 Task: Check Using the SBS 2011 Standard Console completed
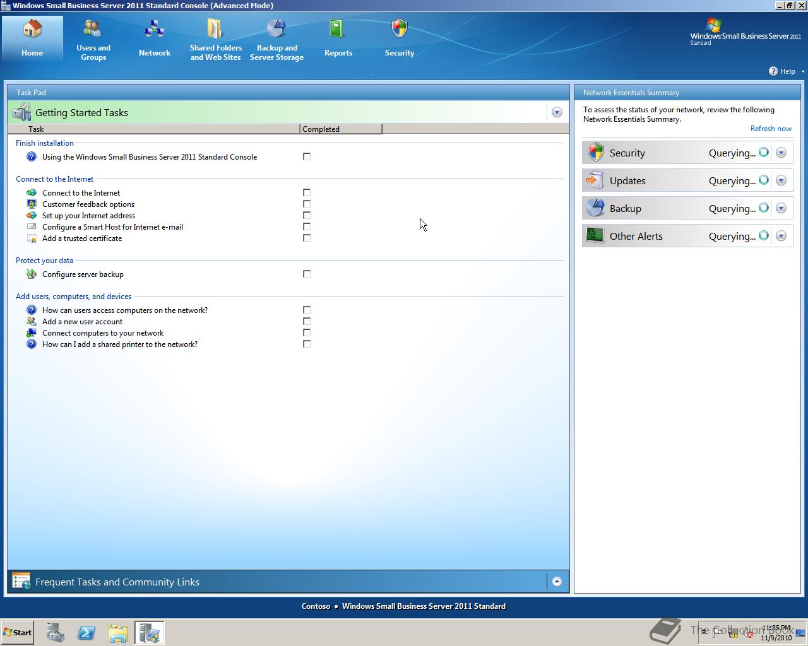(307, 156)
